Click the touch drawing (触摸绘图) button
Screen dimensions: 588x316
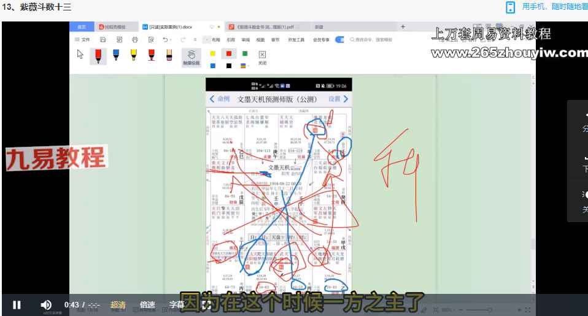pos(191,57)
